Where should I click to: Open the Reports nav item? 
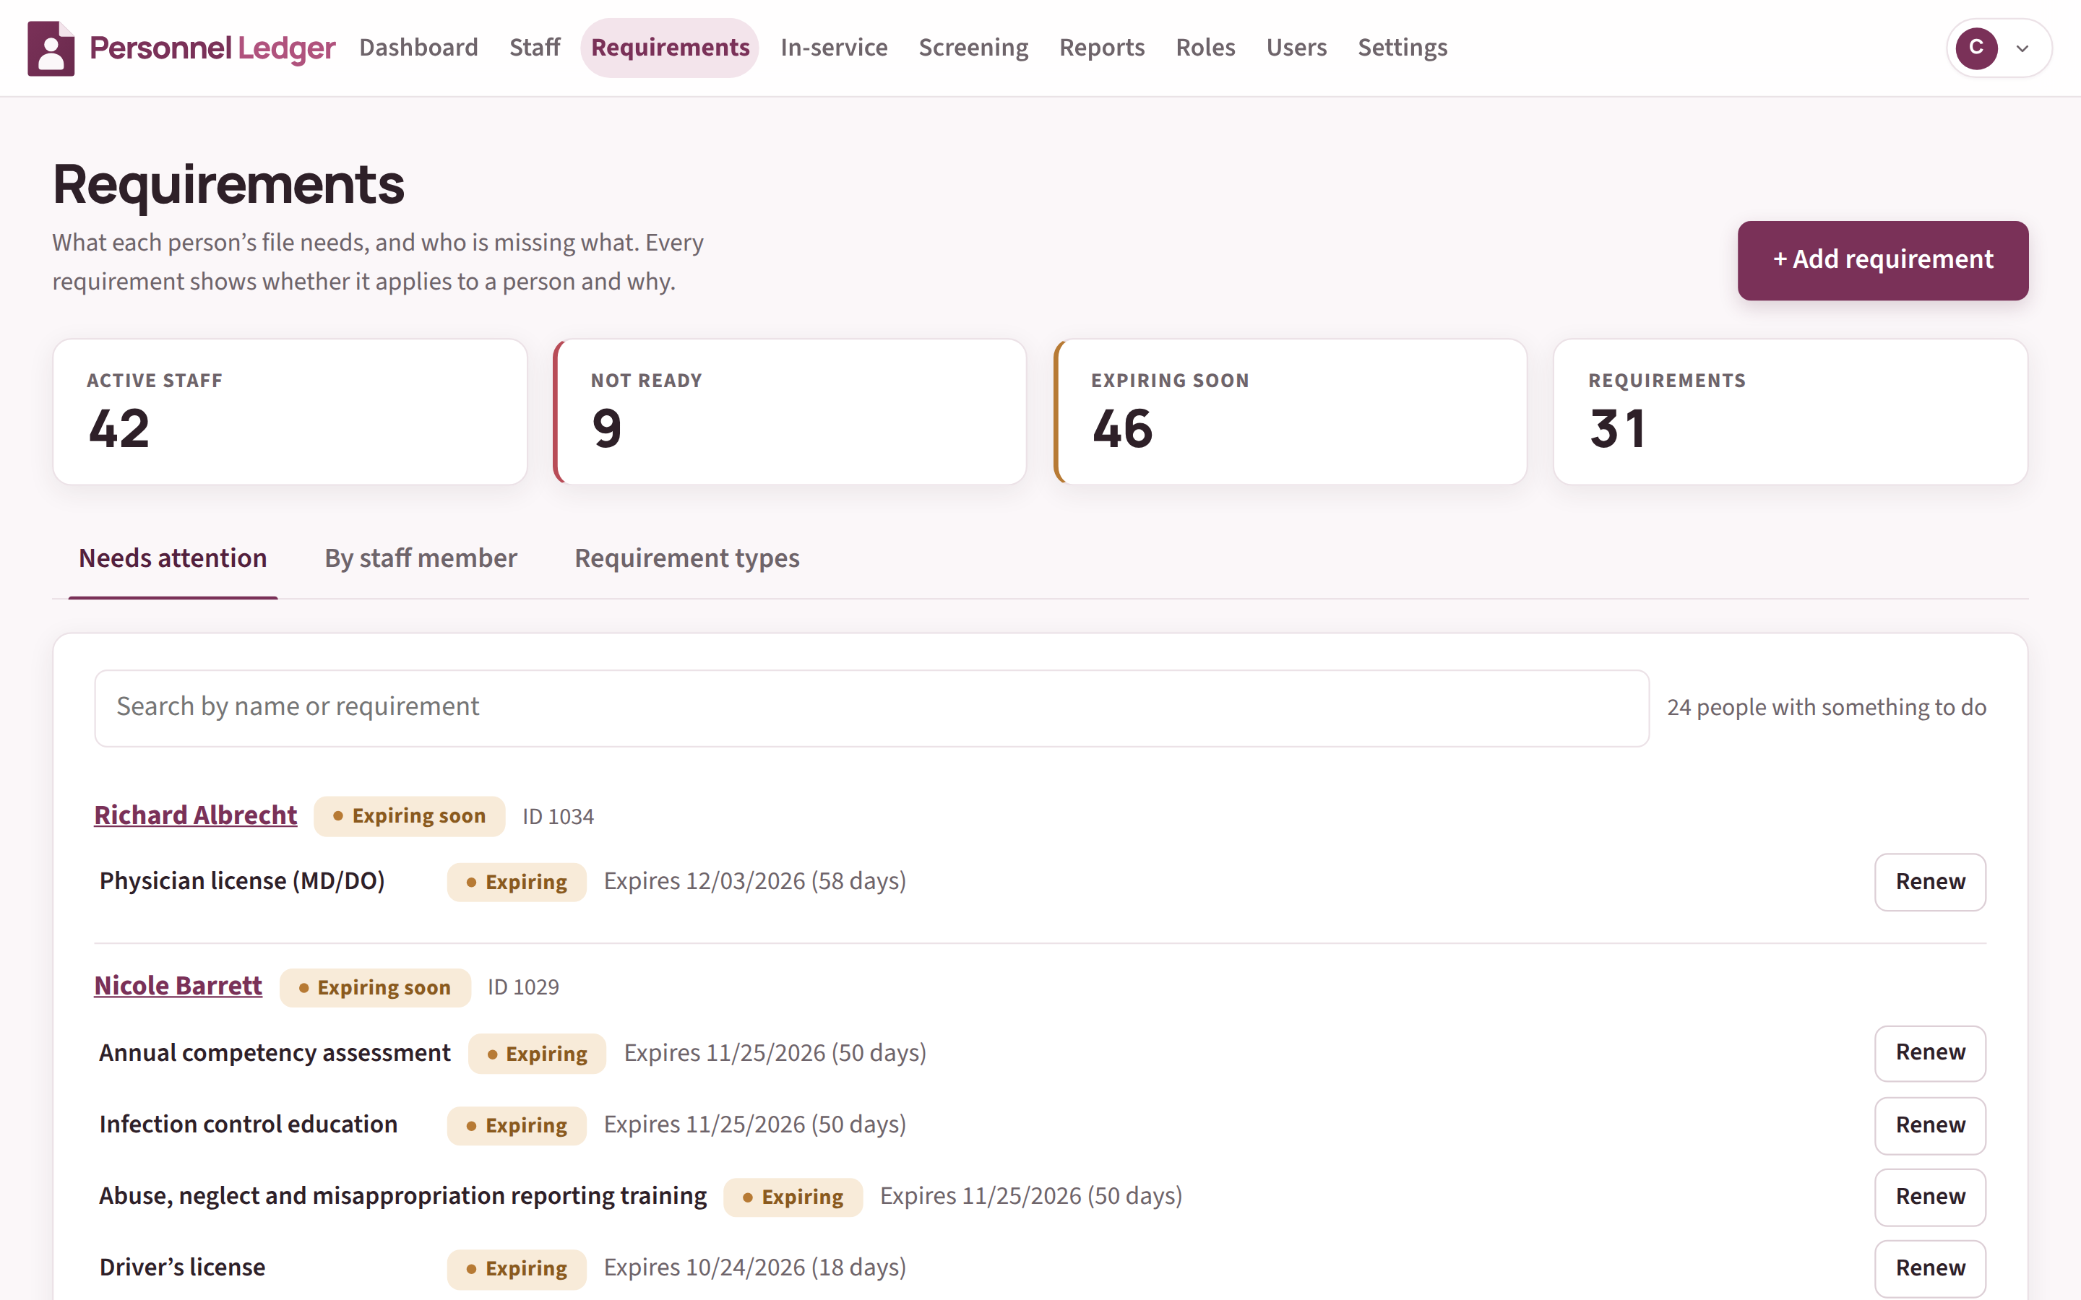1101,47
